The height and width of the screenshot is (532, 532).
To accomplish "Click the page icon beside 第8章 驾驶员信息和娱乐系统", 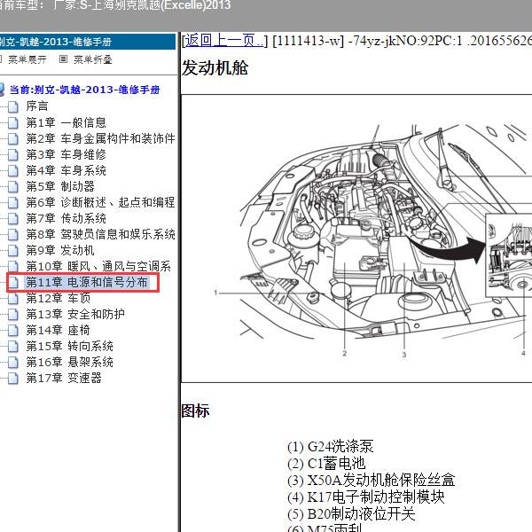I will [13, 234].
